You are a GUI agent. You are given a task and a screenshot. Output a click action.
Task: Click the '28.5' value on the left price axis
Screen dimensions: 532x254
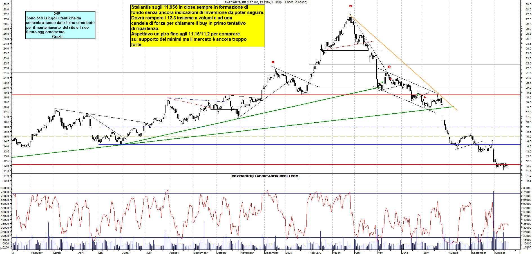pos(6,5)
